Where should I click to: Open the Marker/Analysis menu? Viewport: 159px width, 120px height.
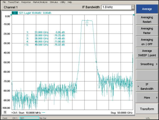click(40, 2)
